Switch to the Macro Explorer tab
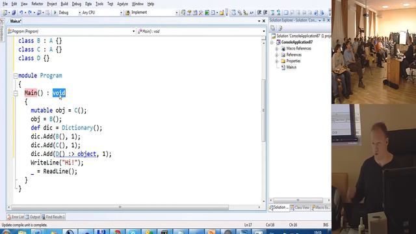The width and height of the screenshot is (416, 234). coord(320,207)
